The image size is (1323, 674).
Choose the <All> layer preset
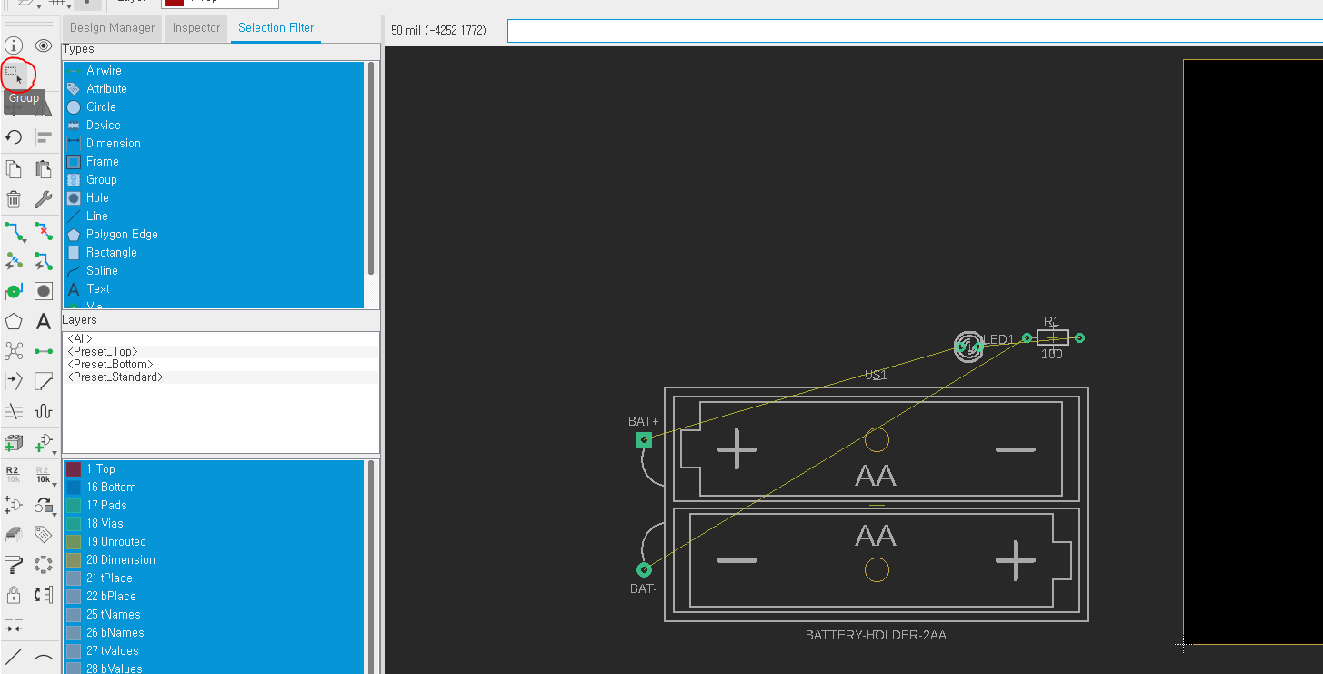(x=221, y=338)
